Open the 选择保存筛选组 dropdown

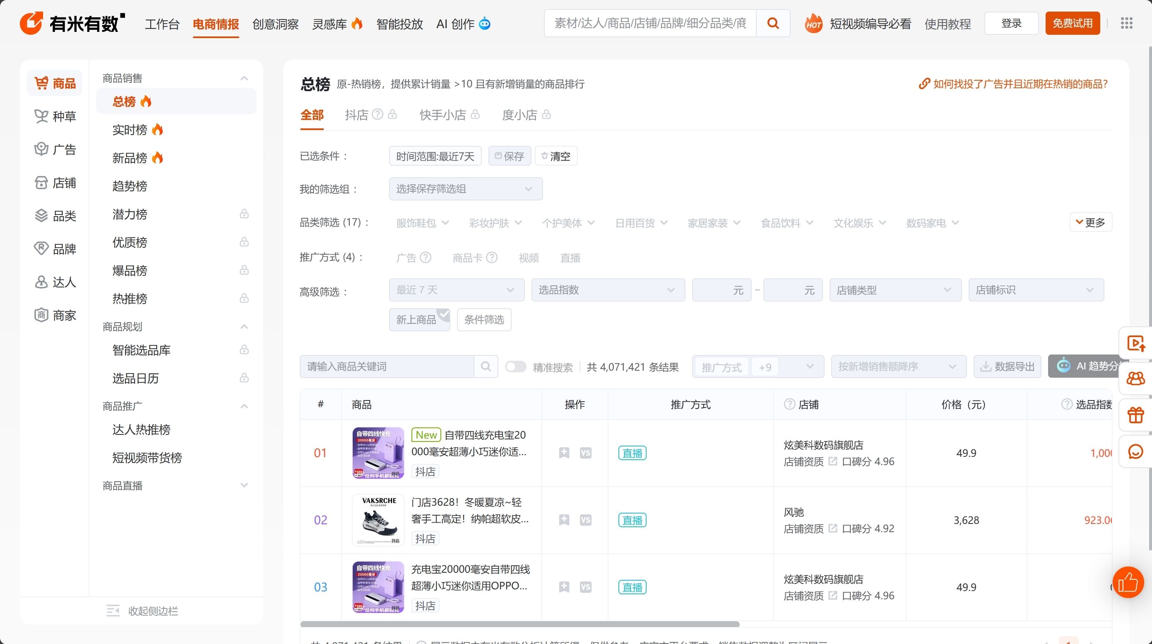click(466, 189)
